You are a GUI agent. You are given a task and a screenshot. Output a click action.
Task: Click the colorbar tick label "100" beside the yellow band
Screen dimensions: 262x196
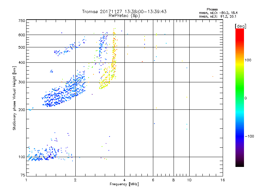point(248,60)
